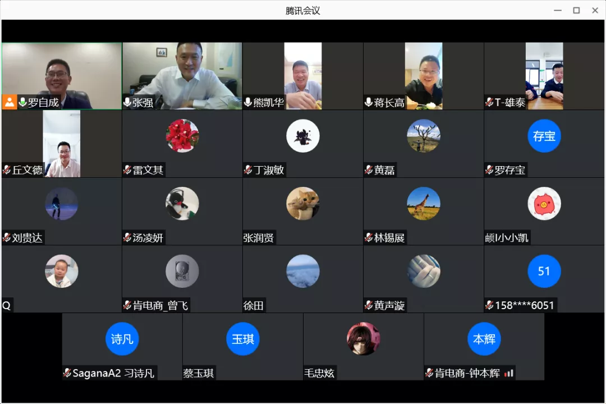Click the muted mic icon beside 罗存宝
606x404 pixels.
coord(489,169)
